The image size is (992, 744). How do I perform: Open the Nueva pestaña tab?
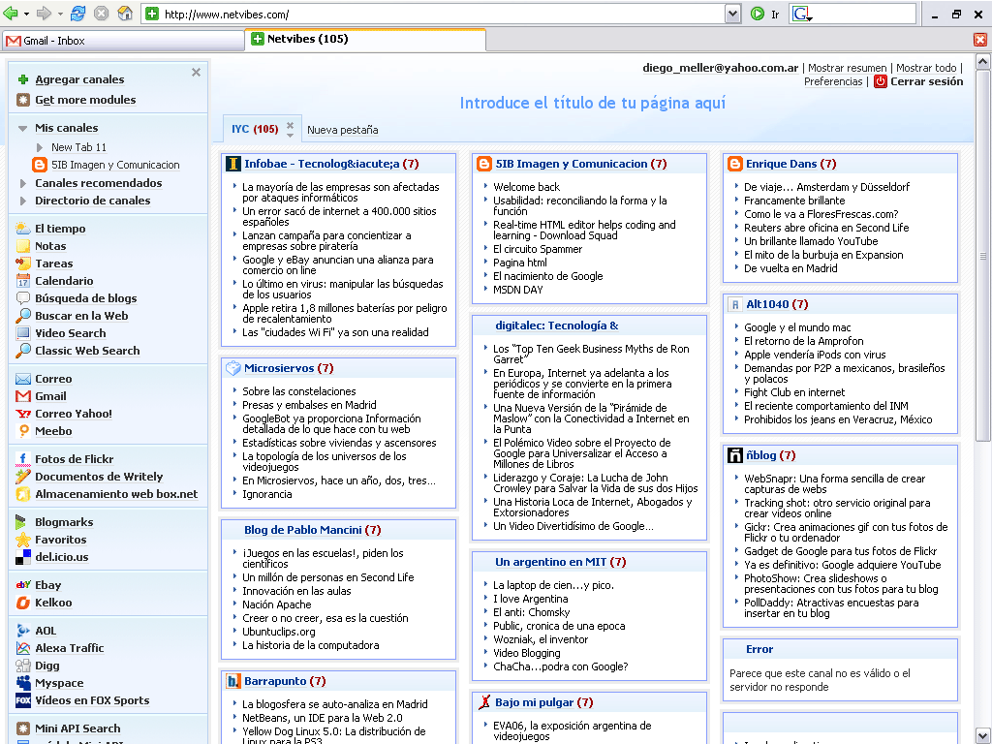coord(342,130)
